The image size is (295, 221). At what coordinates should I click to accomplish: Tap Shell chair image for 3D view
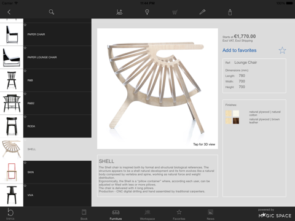157,88
